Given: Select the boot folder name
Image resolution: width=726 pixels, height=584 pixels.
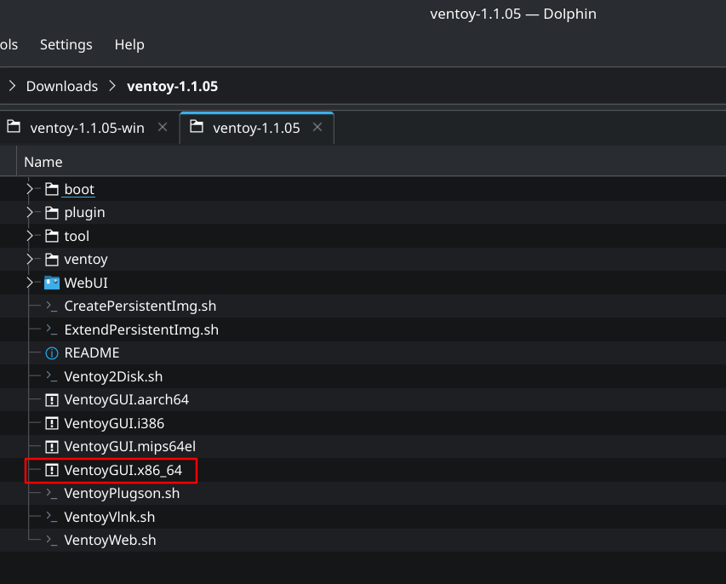Looking at the screenshot, I should [79, 190].
